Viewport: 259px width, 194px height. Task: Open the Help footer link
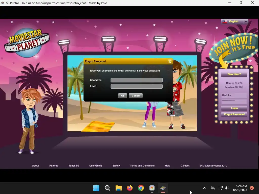(x=167, y=166)
